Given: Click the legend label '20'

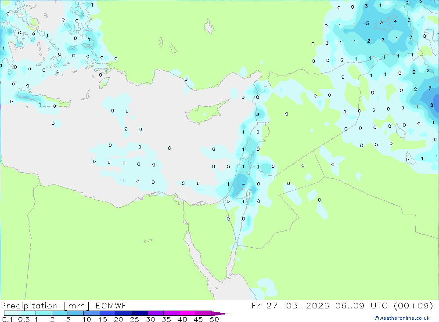Looking at the screenshot, I should [119, 319].
